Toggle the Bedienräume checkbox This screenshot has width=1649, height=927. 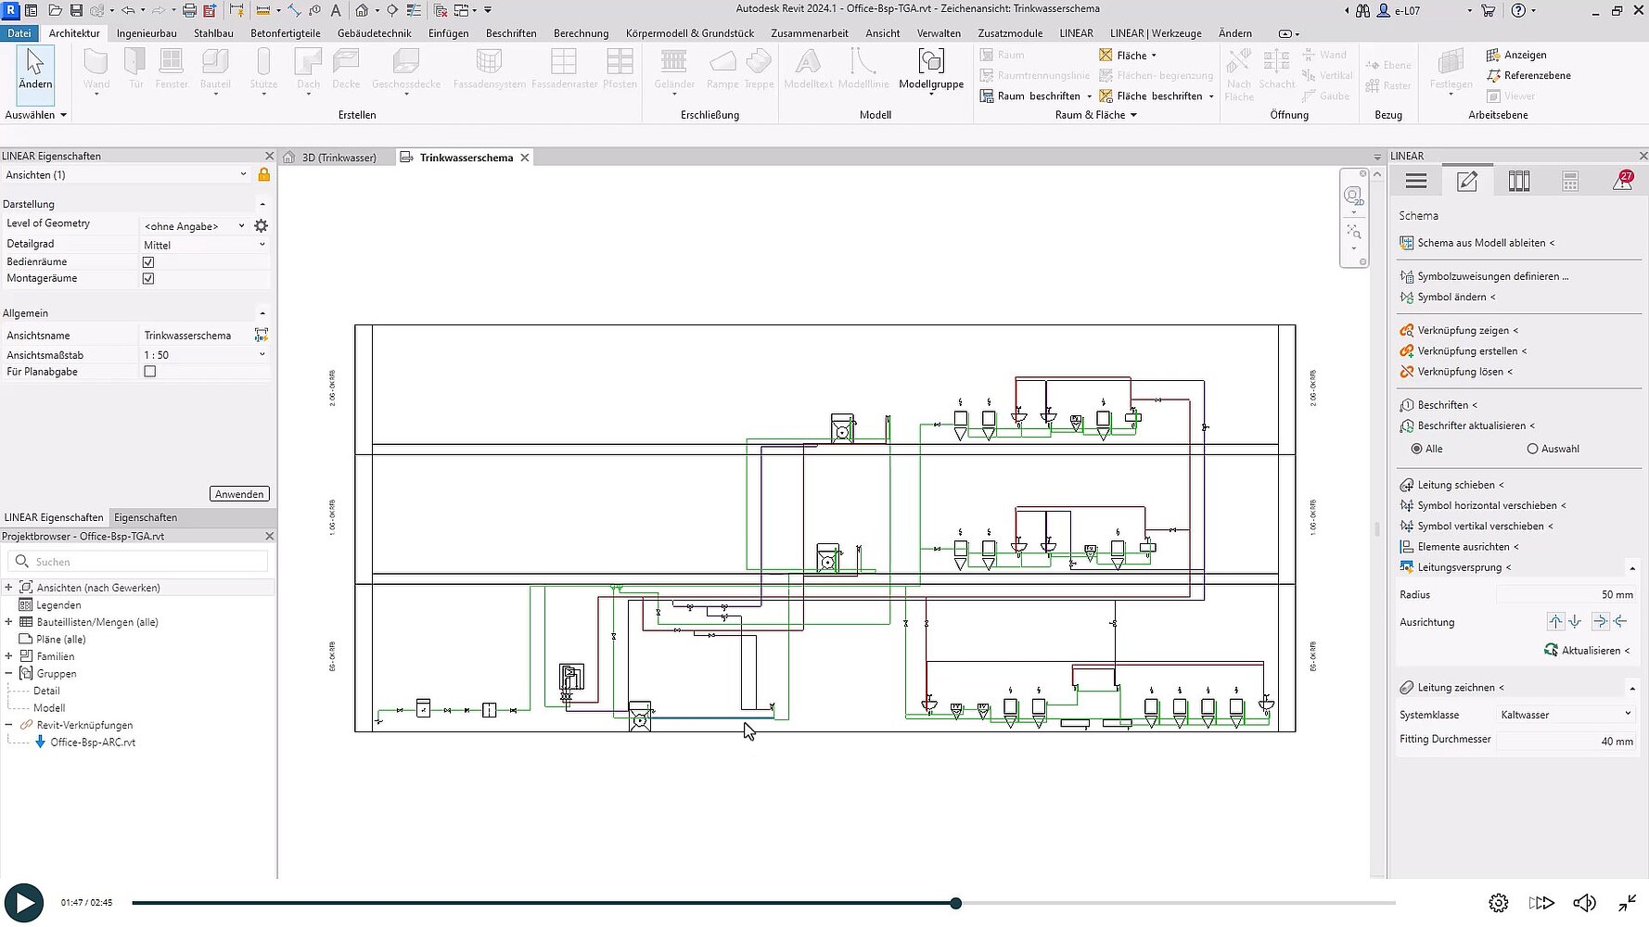(x=148, y=262)
